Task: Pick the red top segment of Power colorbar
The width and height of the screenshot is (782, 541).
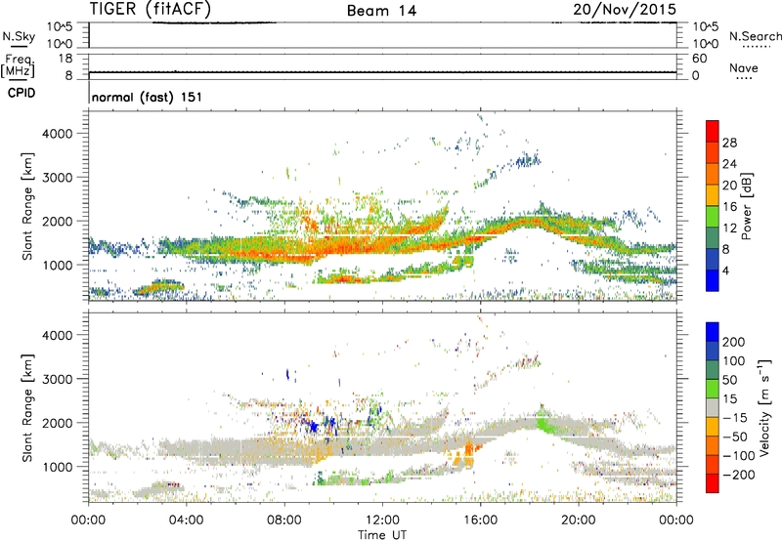Action: point(713,132)
